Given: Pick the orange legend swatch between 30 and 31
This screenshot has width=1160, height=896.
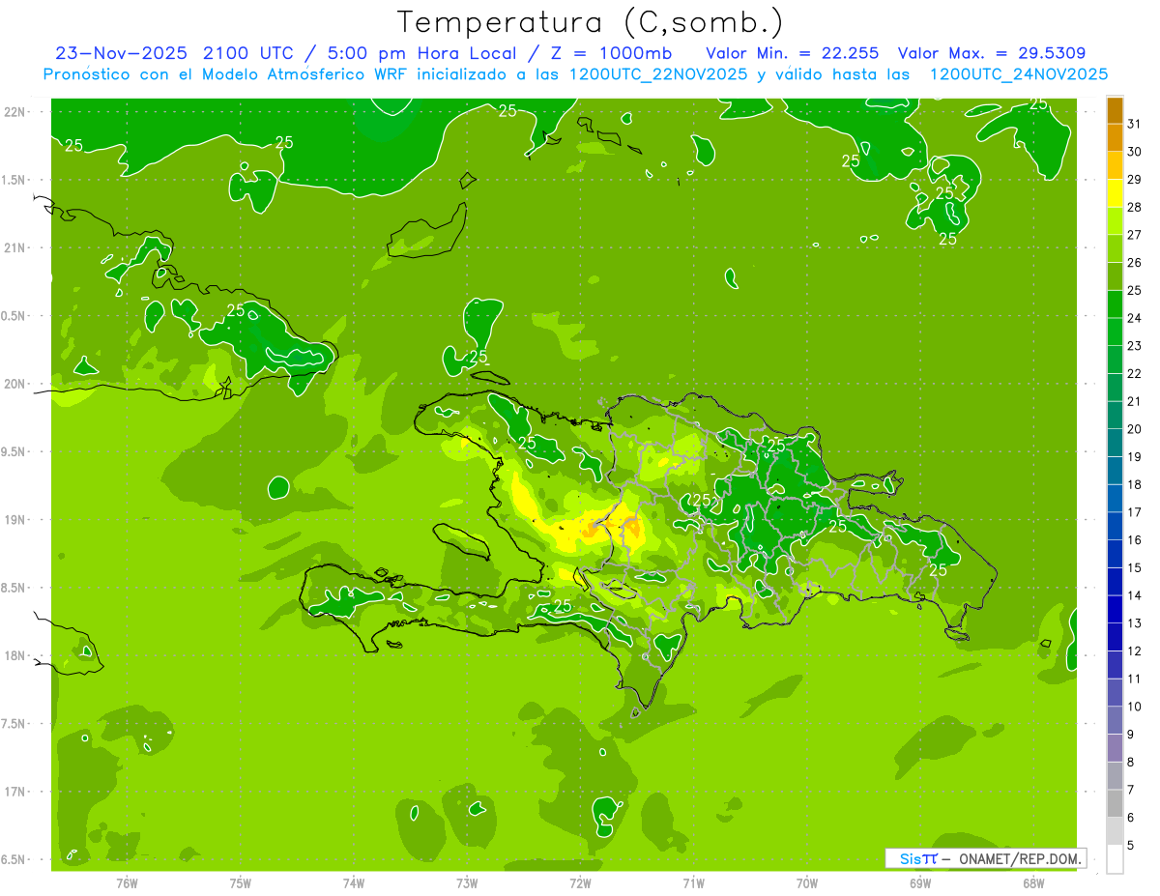Looking at the screenshot, I should (1115, 137).
